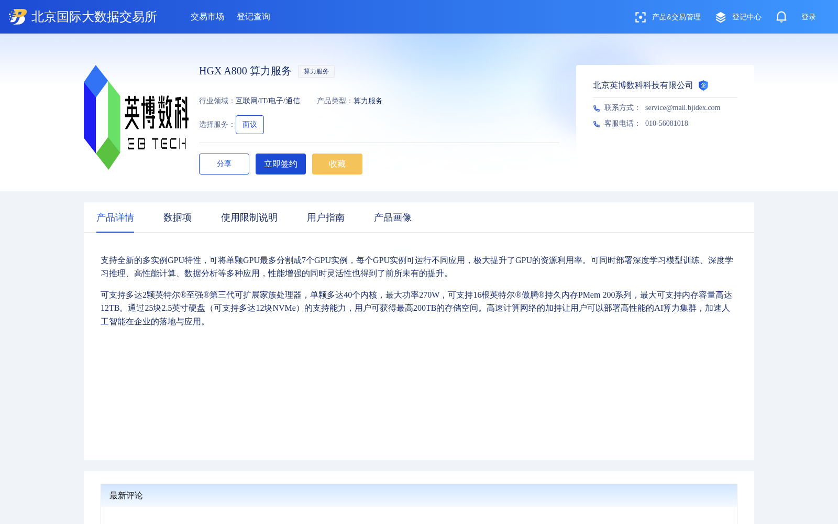Go to 登记中心
The width and height of the screenshot is (838, 524).
coord(747,17)
